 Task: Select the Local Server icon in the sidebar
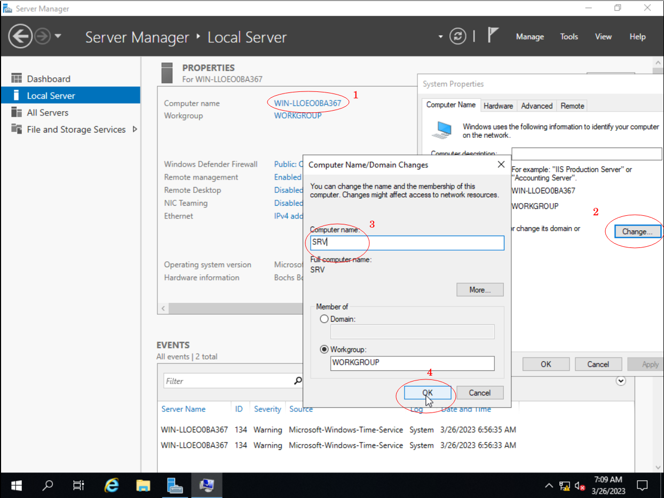[17, 96]
